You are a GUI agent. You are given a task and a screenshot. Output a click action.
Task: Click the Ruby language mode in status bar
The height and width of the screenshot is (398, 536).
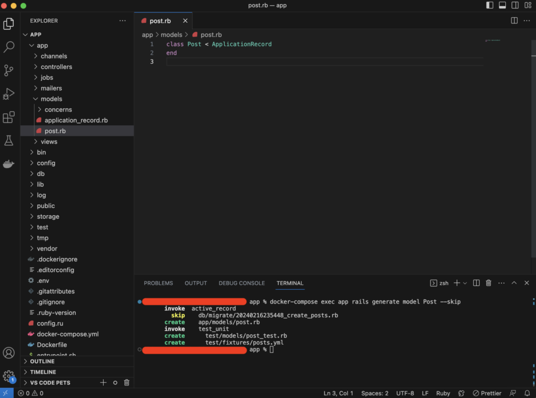coord(443,393)
